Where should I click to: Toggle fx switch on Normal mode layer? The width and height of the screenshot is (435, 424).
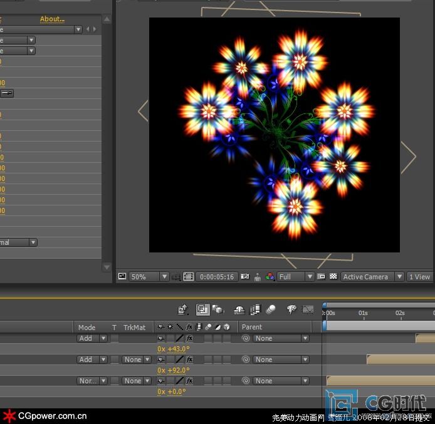point(189,381)
